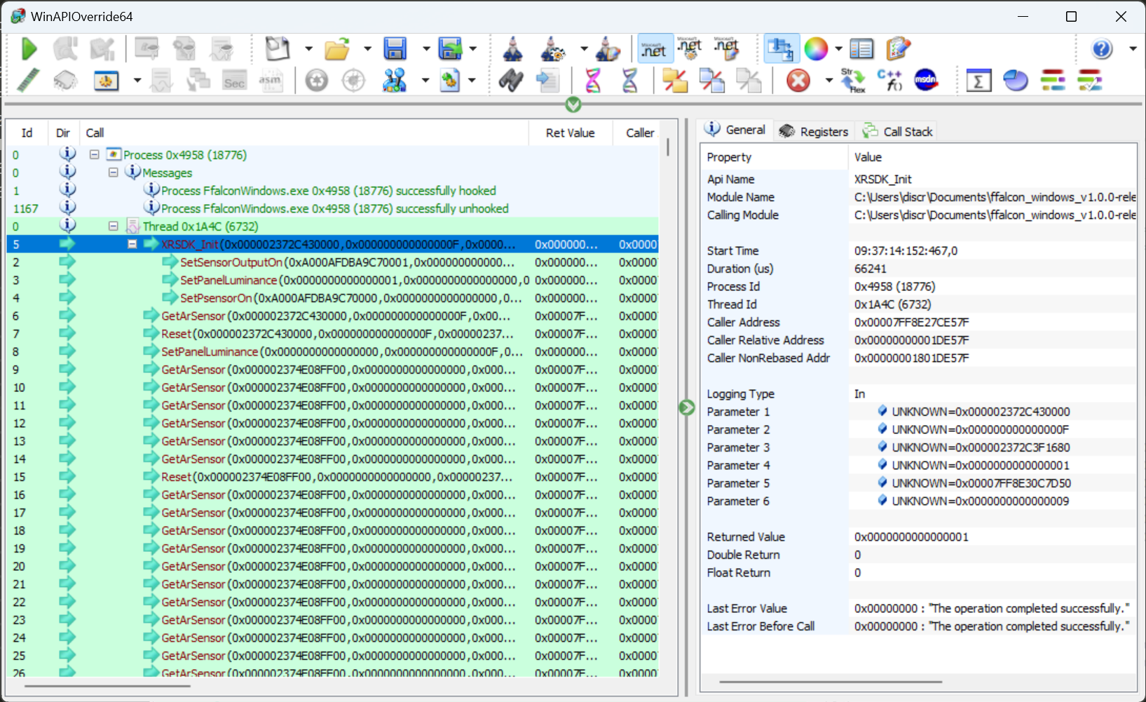1146x702 pixels.
Task: Launch the wizard figure monitoring file icon
Action: tap(514, 49)
